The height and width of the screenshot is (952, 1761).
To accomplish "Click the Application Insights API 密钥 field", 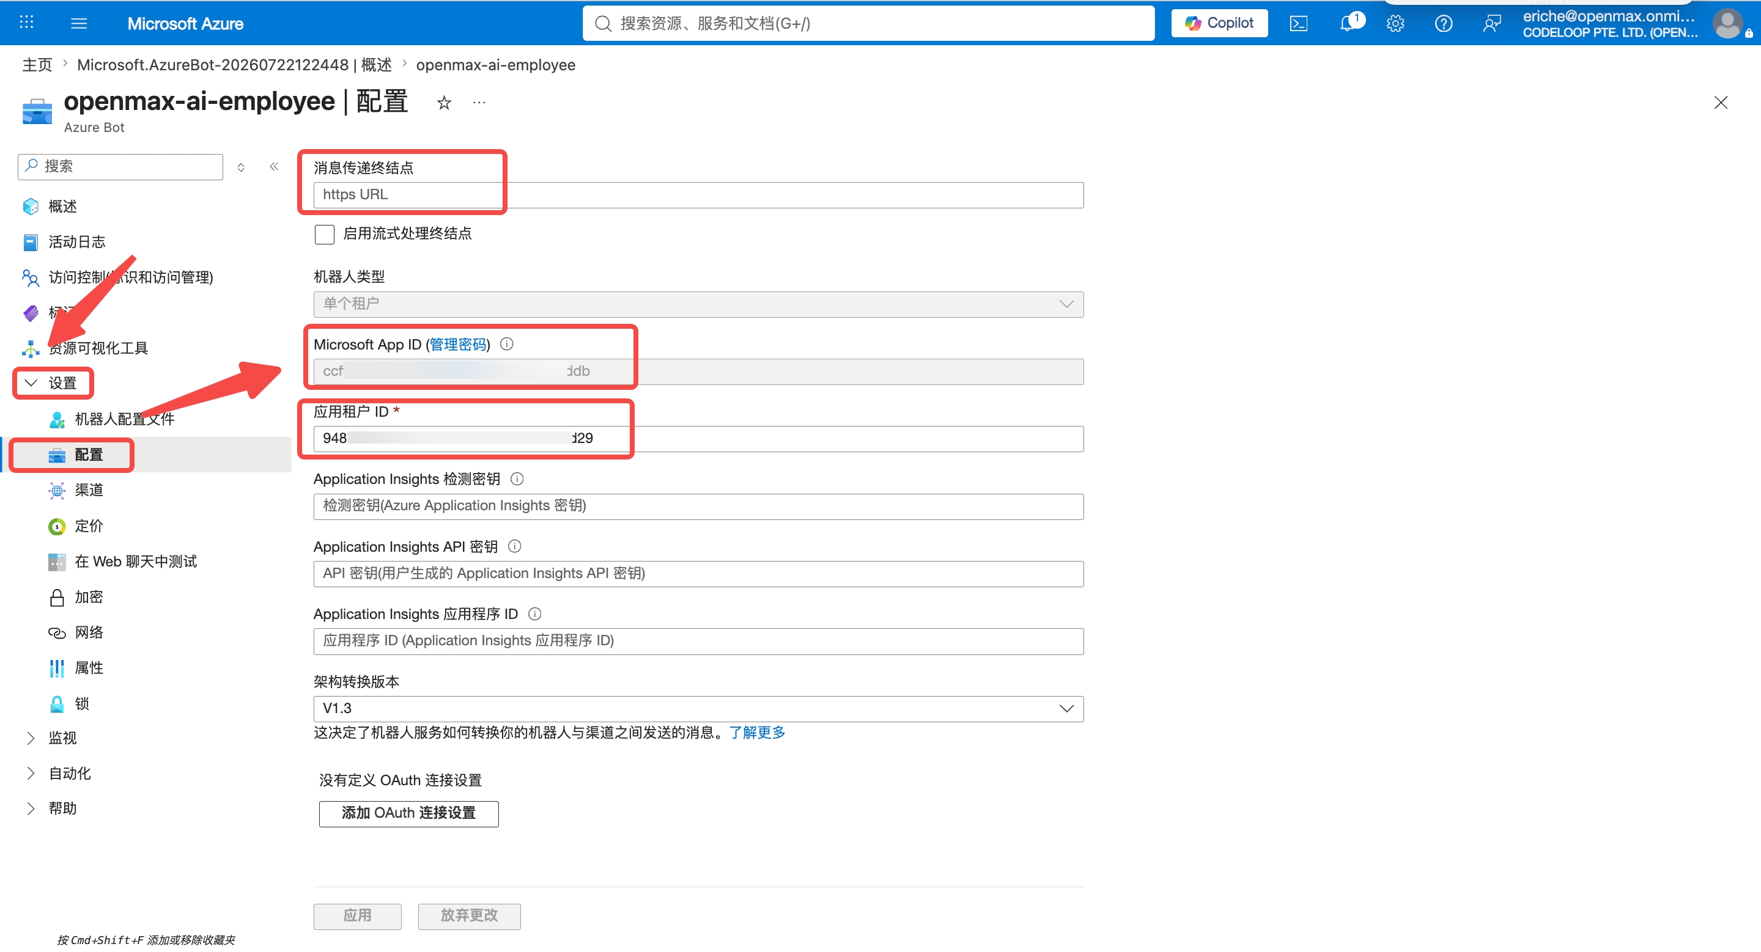I will point(698,574).
